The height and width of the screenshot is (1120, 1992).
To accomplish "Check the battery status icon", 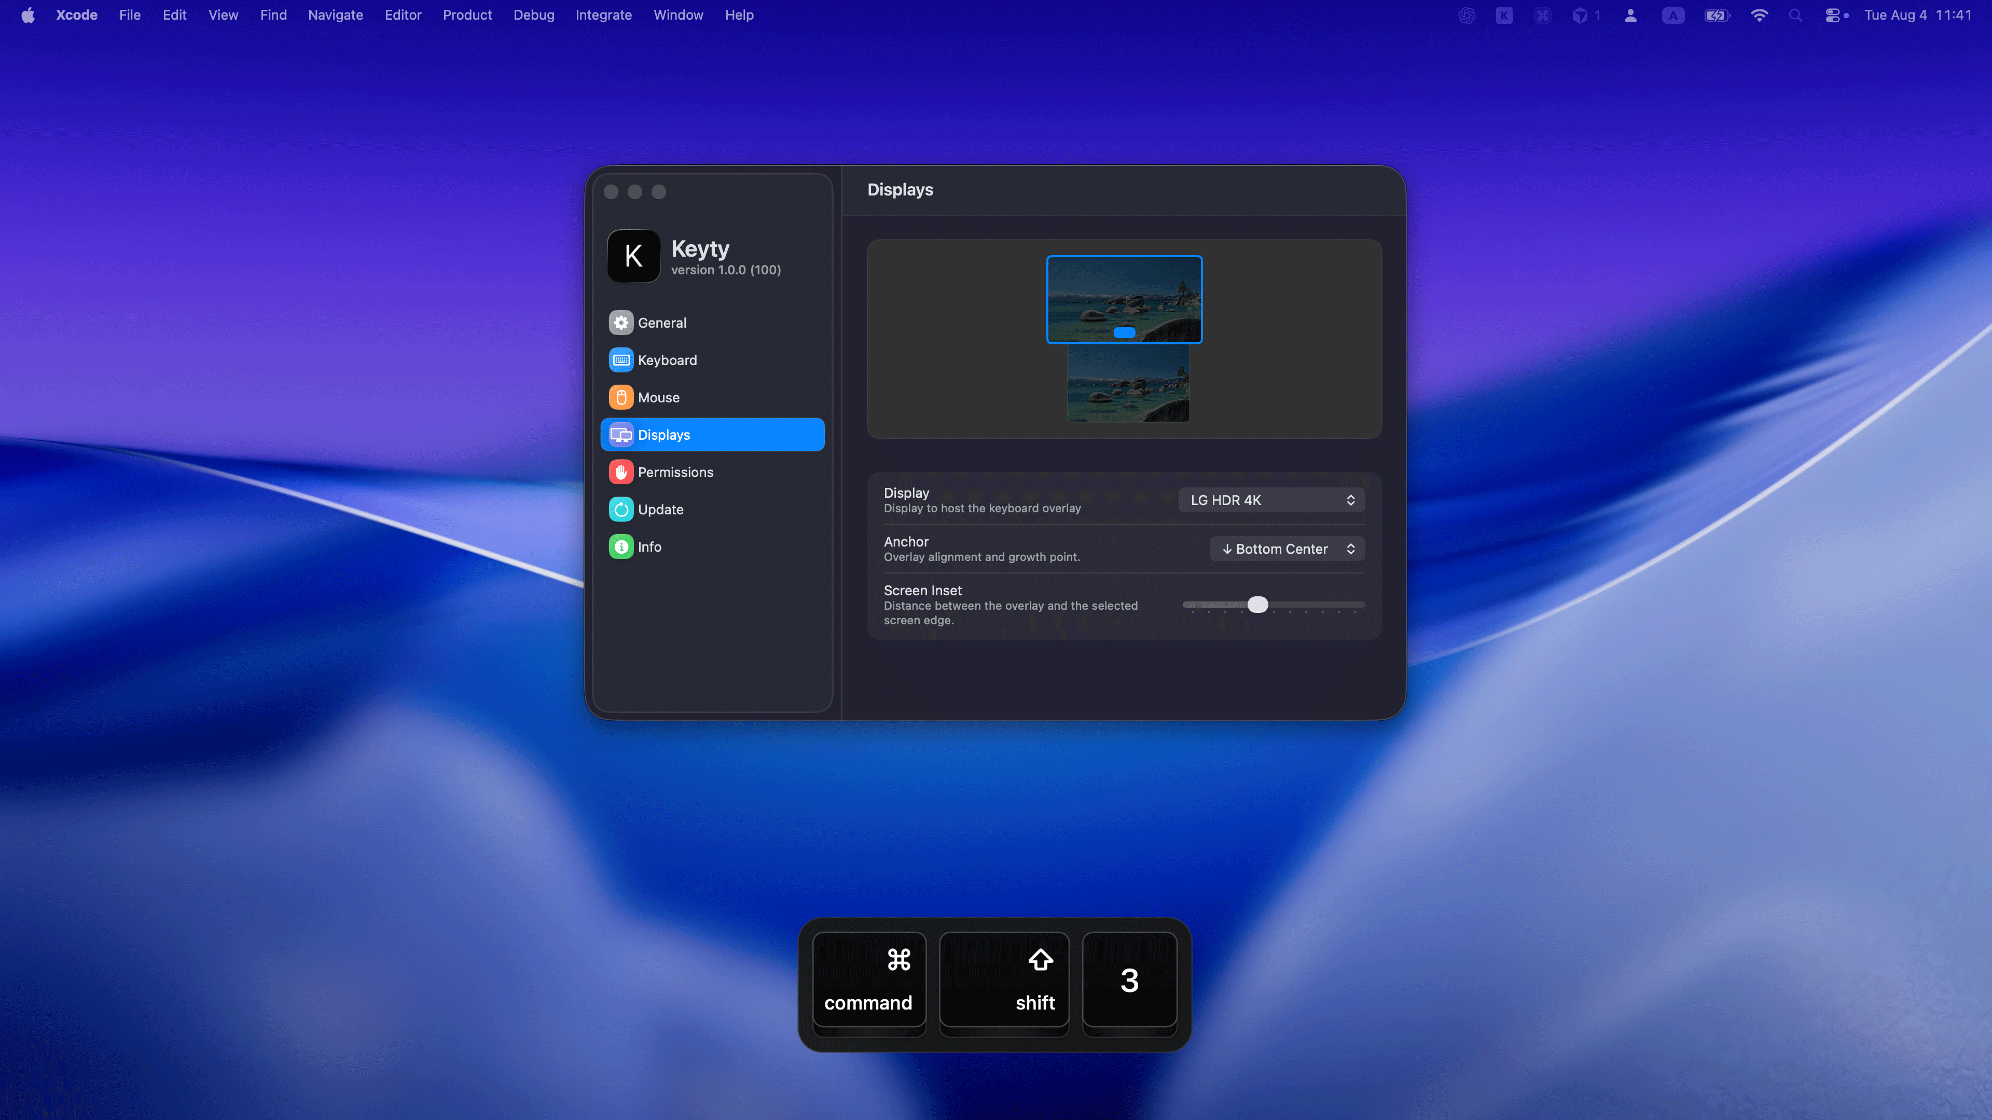I will tap(1717, 16).
